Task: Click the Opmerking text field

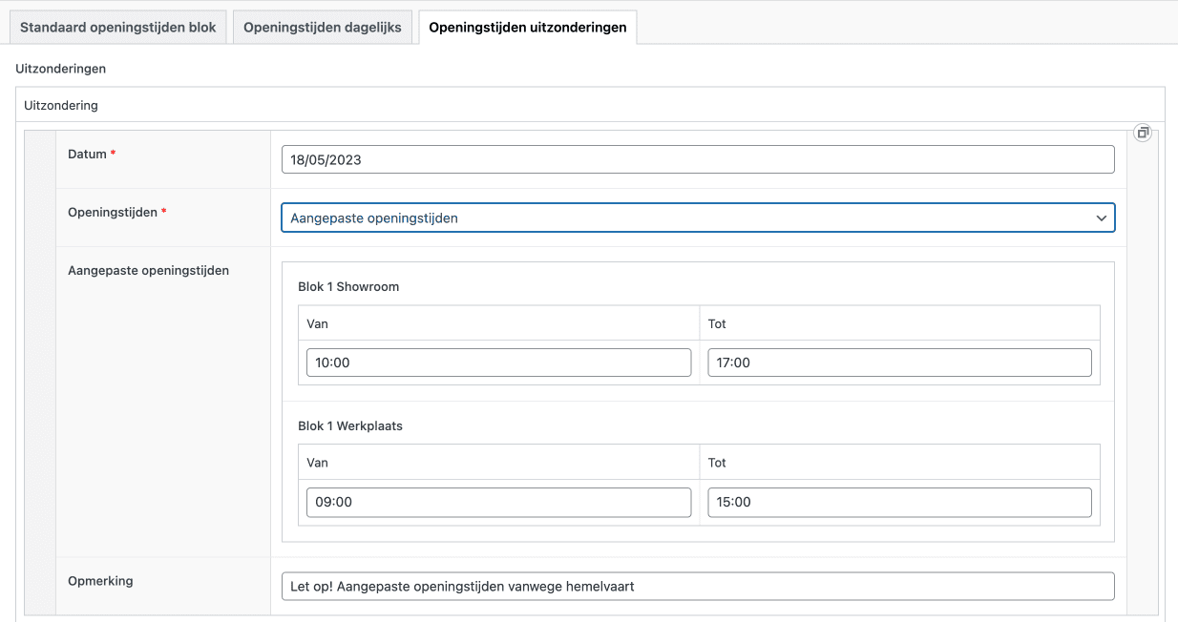Action: [698, 586]
